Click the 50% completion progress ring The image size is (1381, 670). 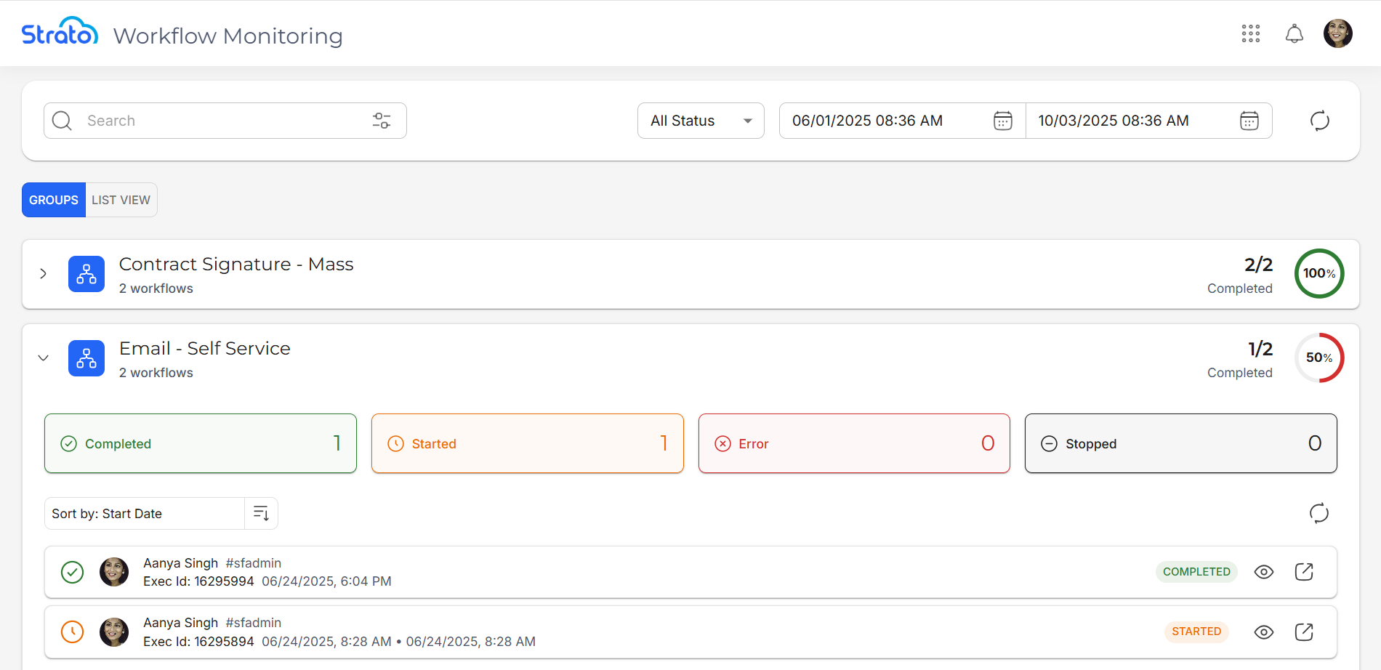pos(1318,358)
